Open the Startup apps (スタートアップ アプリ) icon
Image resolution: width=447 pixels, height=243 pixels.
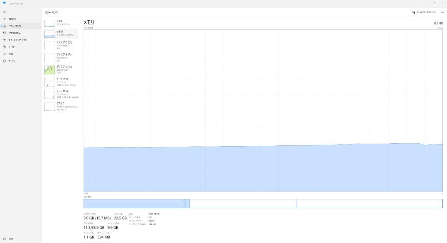4,40
